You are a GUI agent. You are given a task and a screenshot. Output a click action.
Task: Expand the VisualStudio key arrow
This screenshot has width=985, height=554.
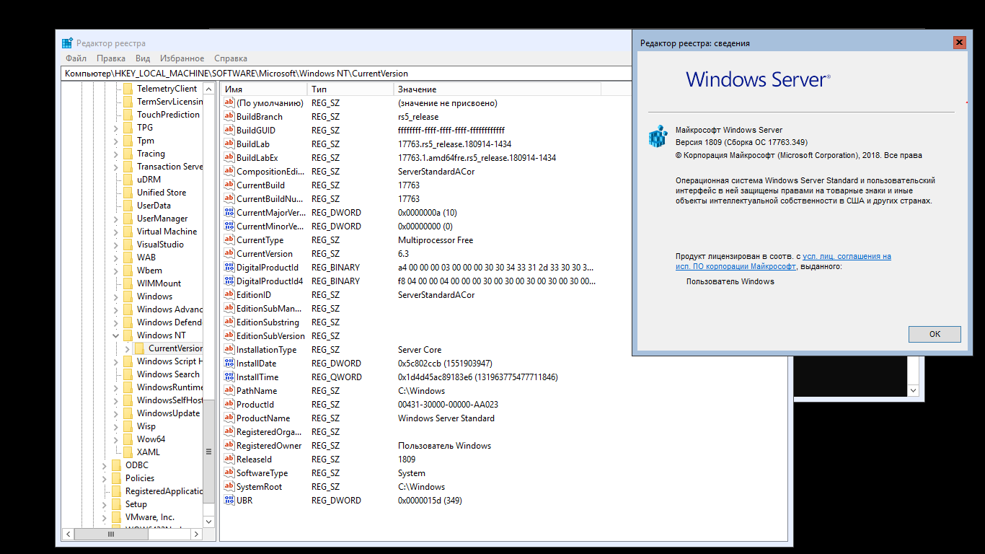pyautogui.click(x=116, y=245)
